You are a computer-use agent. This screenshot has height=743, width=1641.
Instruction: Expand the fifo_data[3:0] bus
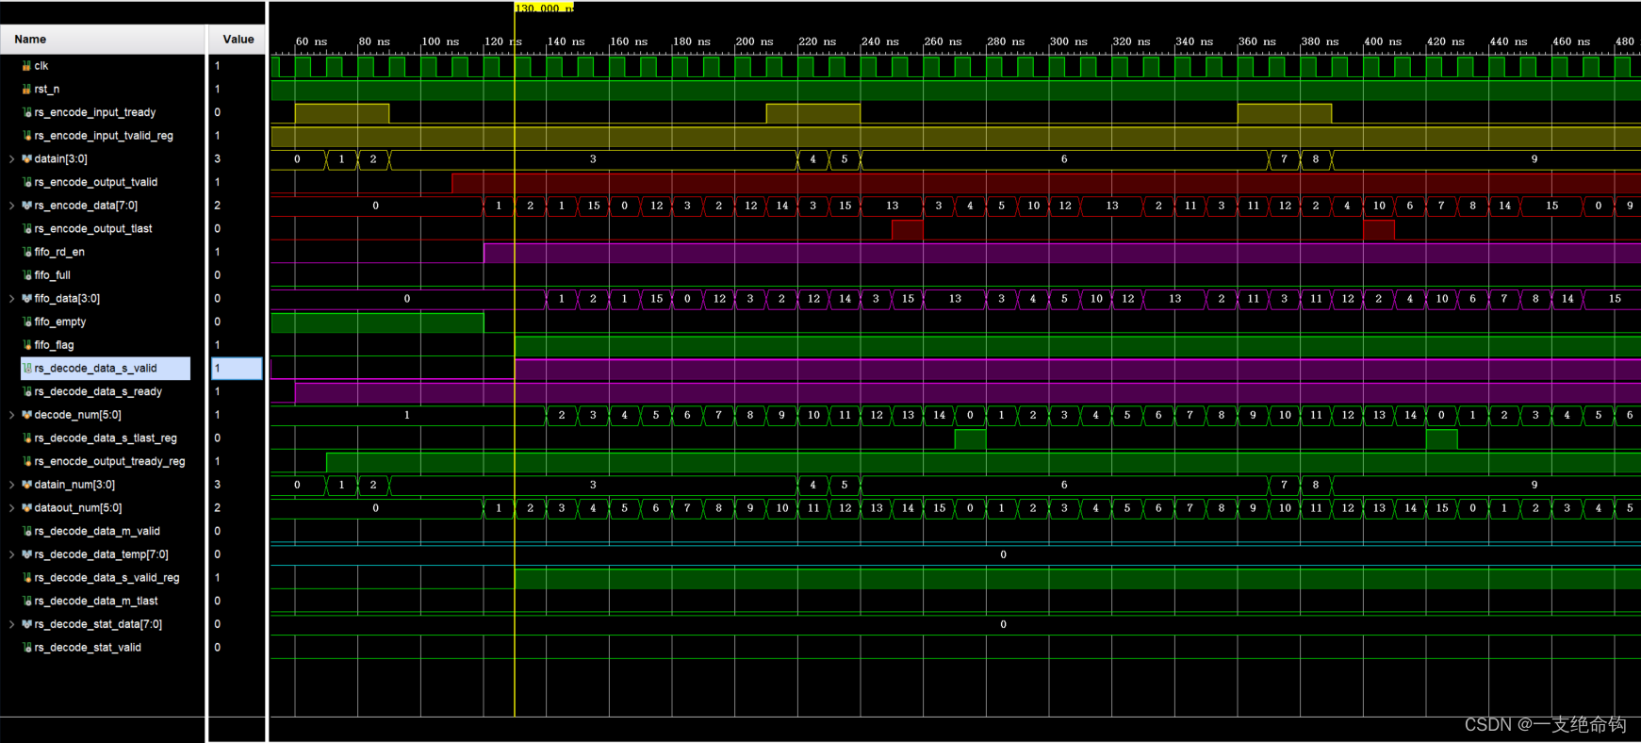tap(11, 299)
